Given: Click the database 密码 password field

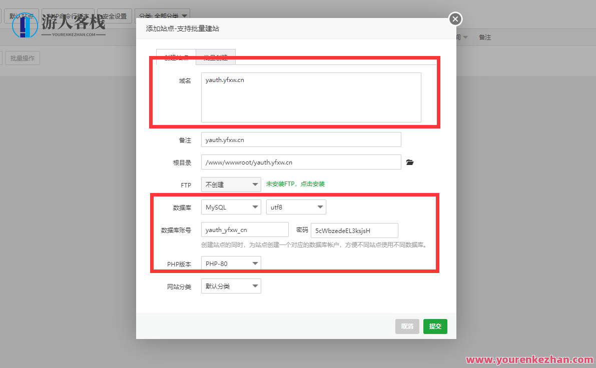Looking at the screenshot, I should click(x=354, y=230).
